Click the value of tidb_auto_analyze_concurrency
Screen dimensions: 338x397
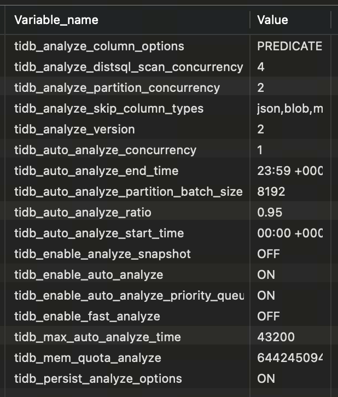pyautogui.click(x=260, y=150)
